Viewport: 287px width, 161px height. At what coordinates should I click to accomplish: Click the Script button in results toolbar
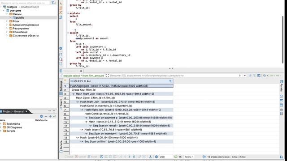pyautogui.click(x=92, y=157)
